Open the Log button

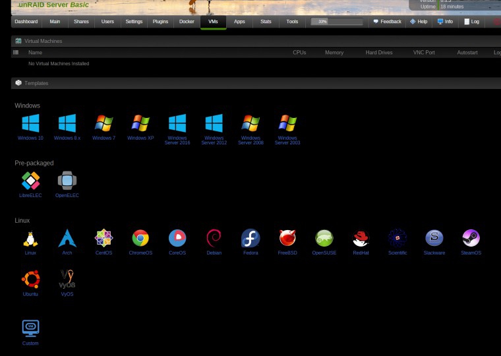pyautogui.click(x=471, y=21)
